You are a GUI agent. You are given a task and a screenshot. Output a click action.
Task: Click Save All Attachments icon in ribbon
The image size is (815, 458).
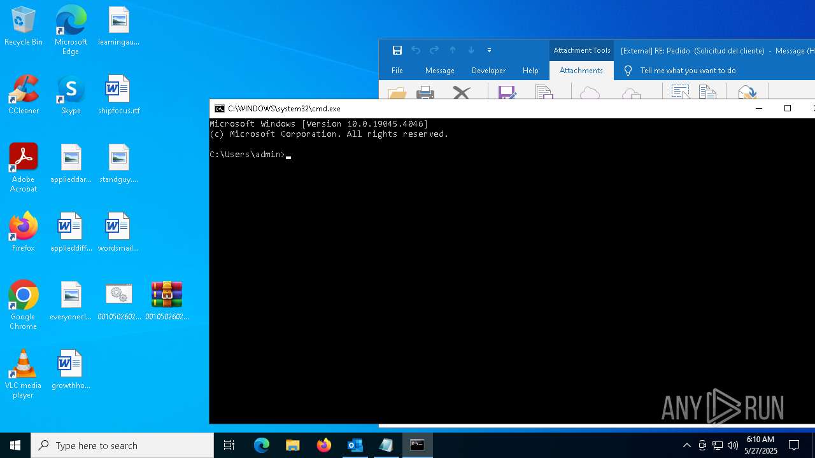click(x=544, y=93)
